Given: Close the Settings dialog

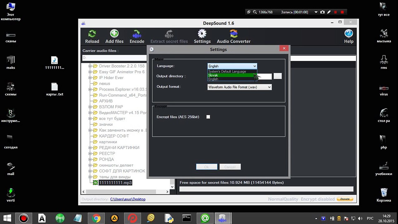Looking at the screenshot, I should (284, 48).
